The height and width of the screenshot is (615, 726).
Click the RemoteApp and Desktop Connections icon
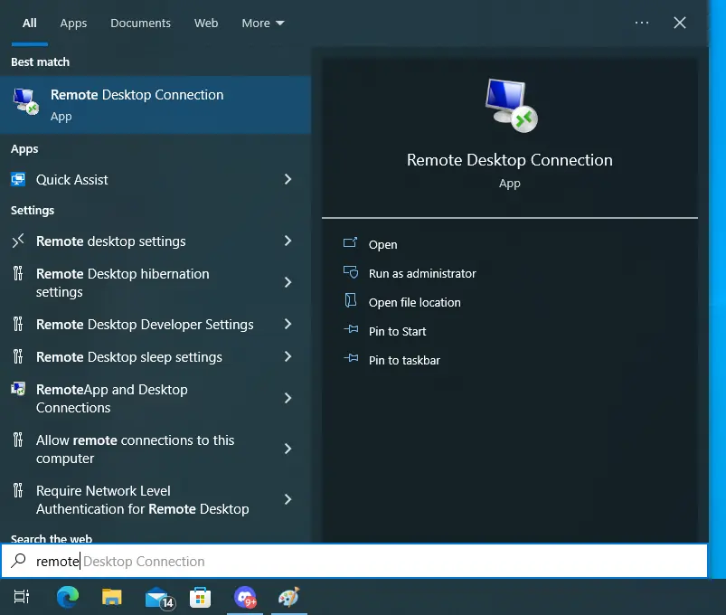[x=18, y=389]
